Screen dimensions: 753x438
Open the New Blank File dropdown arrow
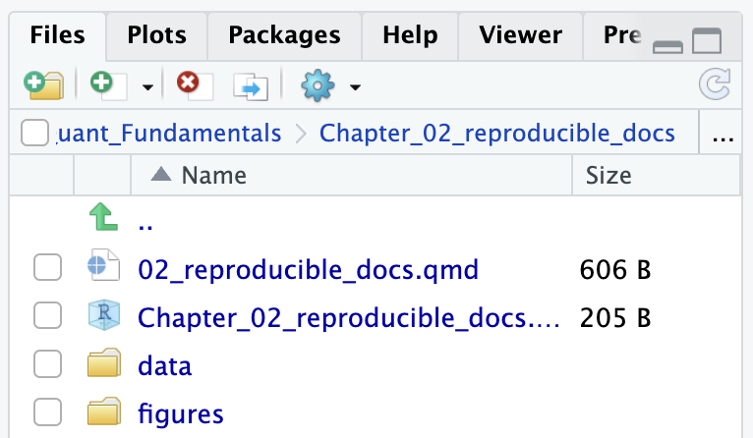click(147, 87)
